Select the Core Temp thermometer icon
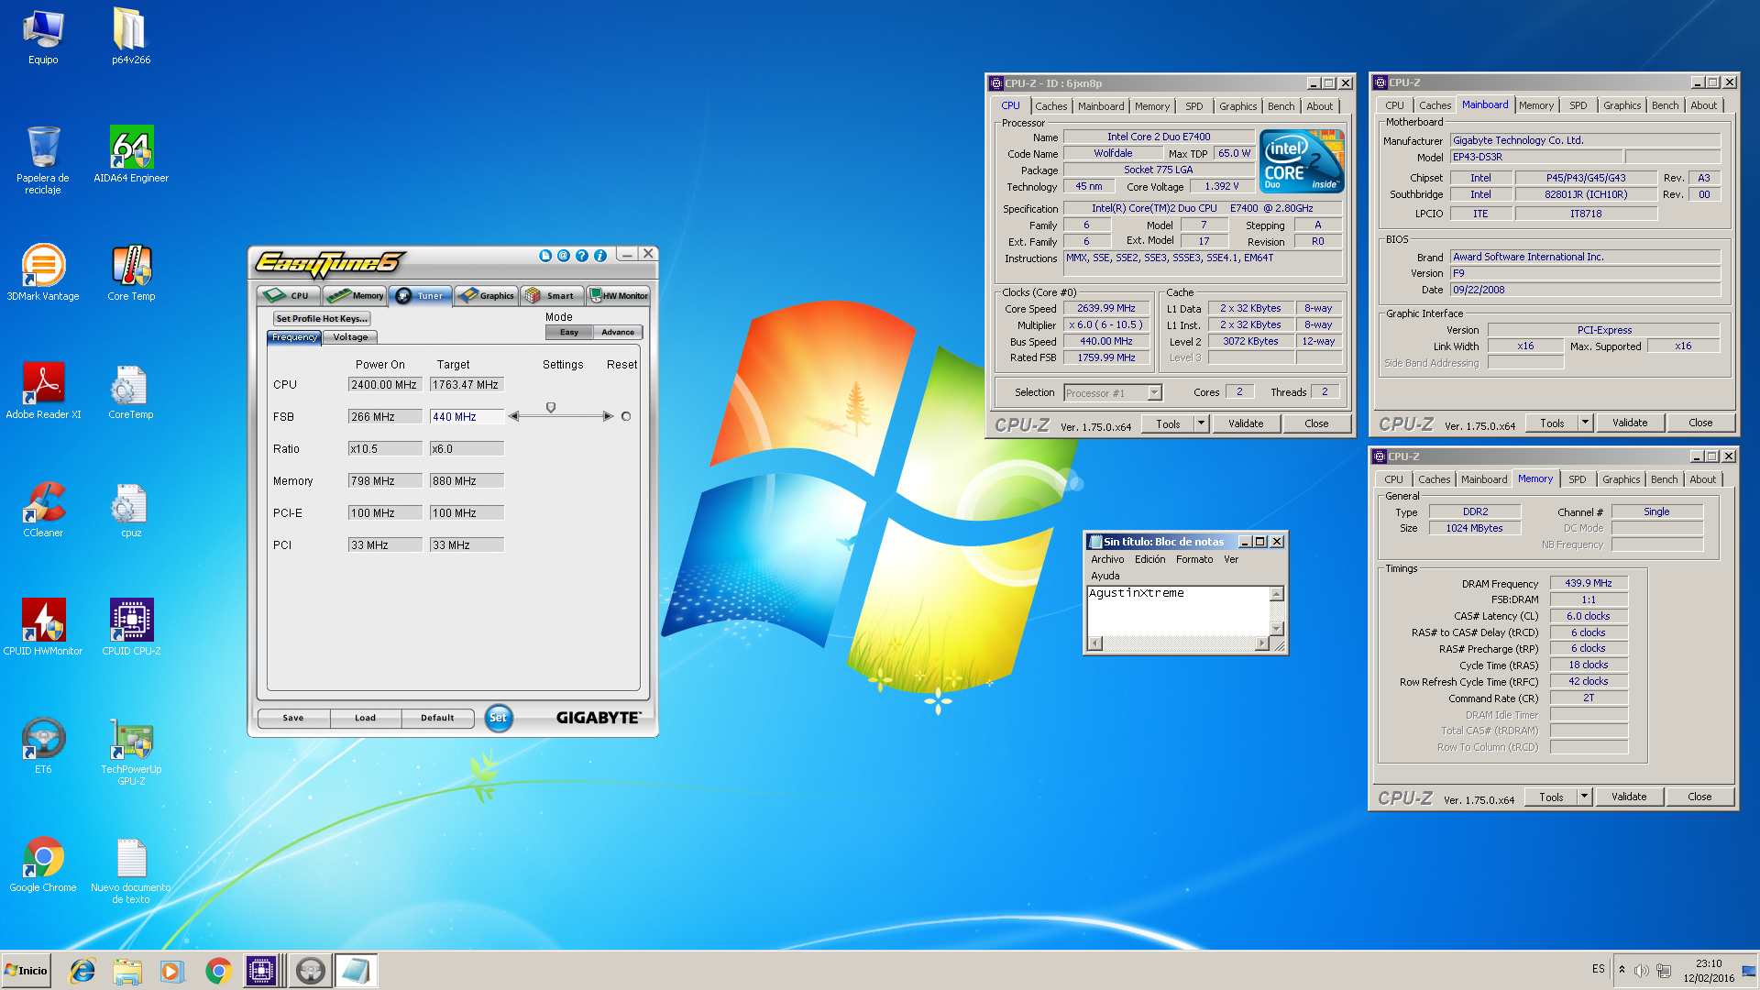 coord(131,272)
